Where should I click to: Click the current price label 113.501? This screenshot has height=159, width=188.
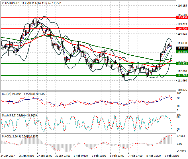pos(182,48)
